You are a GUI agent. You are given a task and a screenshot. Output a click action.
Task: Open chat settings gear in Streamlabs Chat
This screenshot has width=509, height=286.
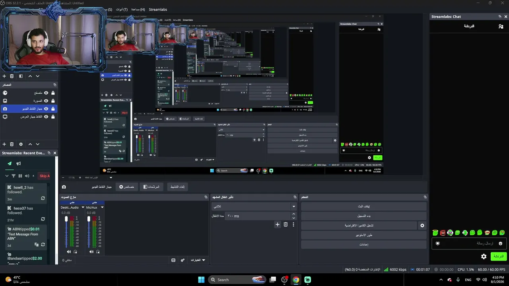[x=484, y=257]
